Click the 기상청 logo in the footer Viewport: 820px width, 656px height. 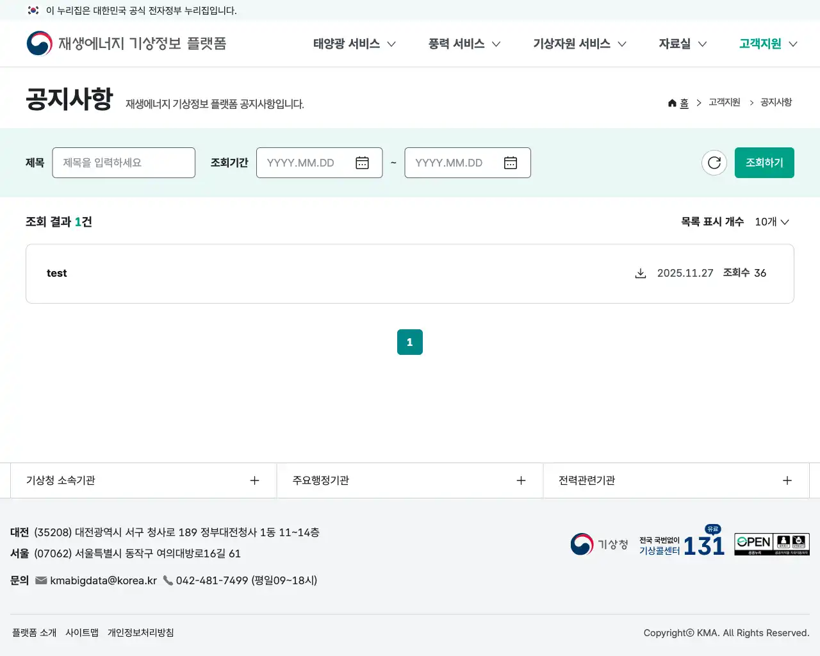(x=599, y=544)
